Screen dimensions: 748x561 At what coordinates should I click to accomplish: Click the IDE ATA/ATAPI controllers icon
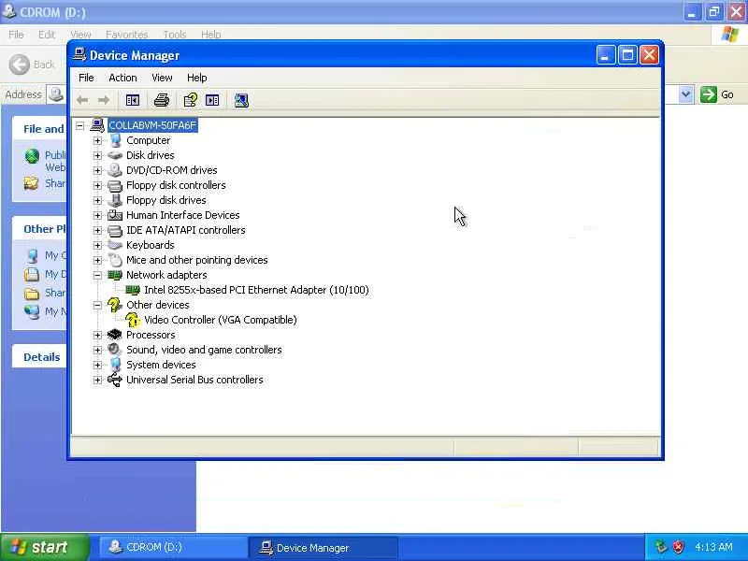115,230
